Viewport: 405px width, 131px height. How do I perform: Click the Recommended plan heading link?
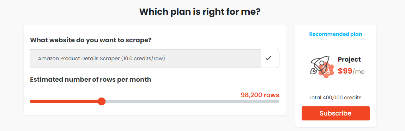click(x=336, y=34)
